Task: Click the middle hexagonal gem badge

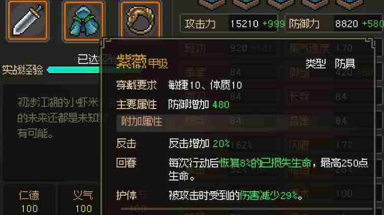Action: point(281,4)
